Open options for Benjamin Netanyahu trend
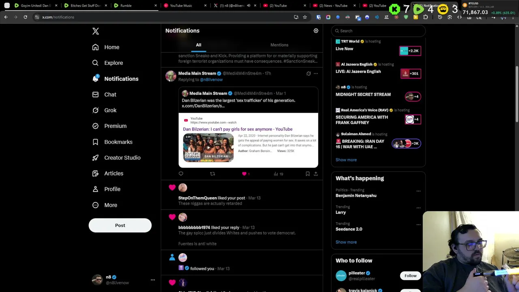519x292 pixels. tap(418, 191)
